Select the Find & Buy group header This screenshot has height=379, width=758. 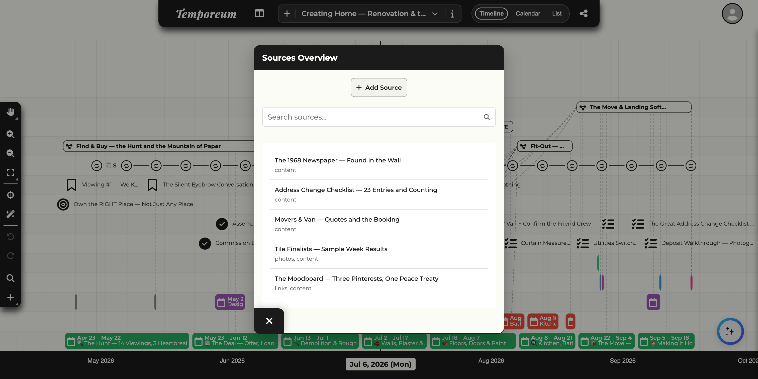[159, 146]
